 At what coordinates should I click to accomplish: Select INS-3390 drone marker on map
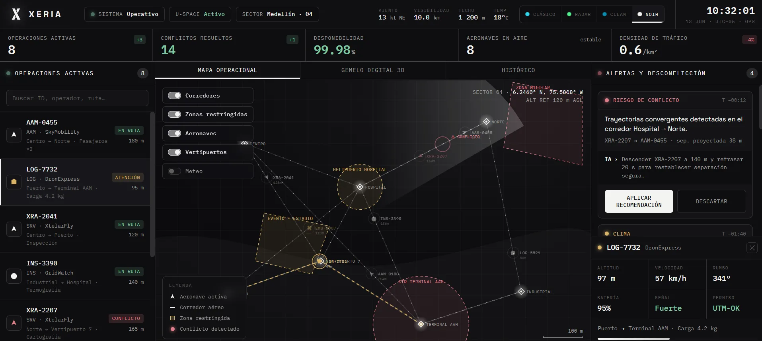click(x=373, y=219)
